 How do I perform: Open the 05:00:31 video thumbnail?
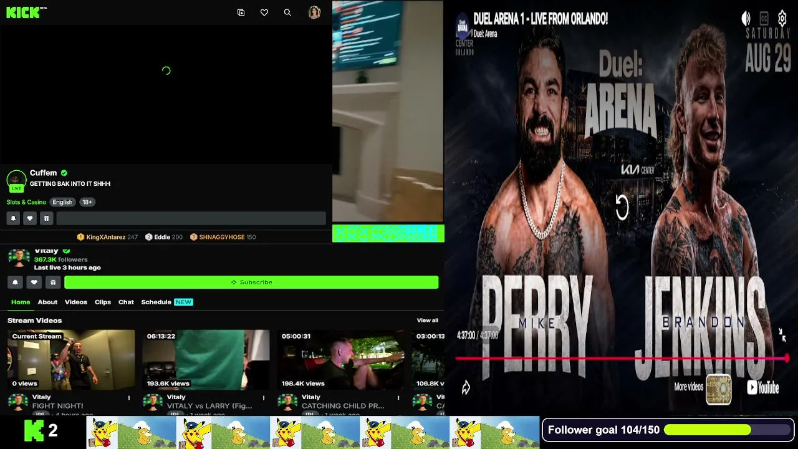340,360
